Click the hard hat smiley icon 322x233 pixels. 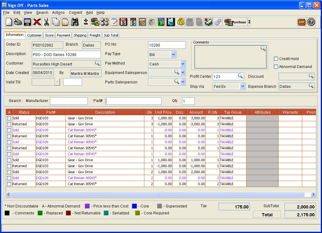click(x=180, y=22)
